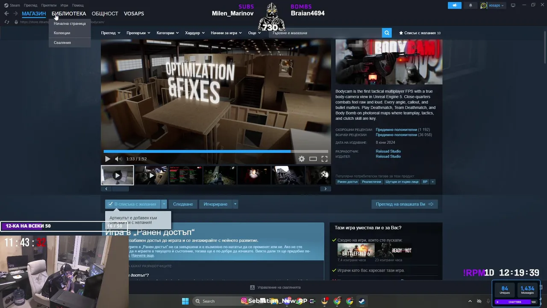Expand the Хардуер store menu

point(195,33)
